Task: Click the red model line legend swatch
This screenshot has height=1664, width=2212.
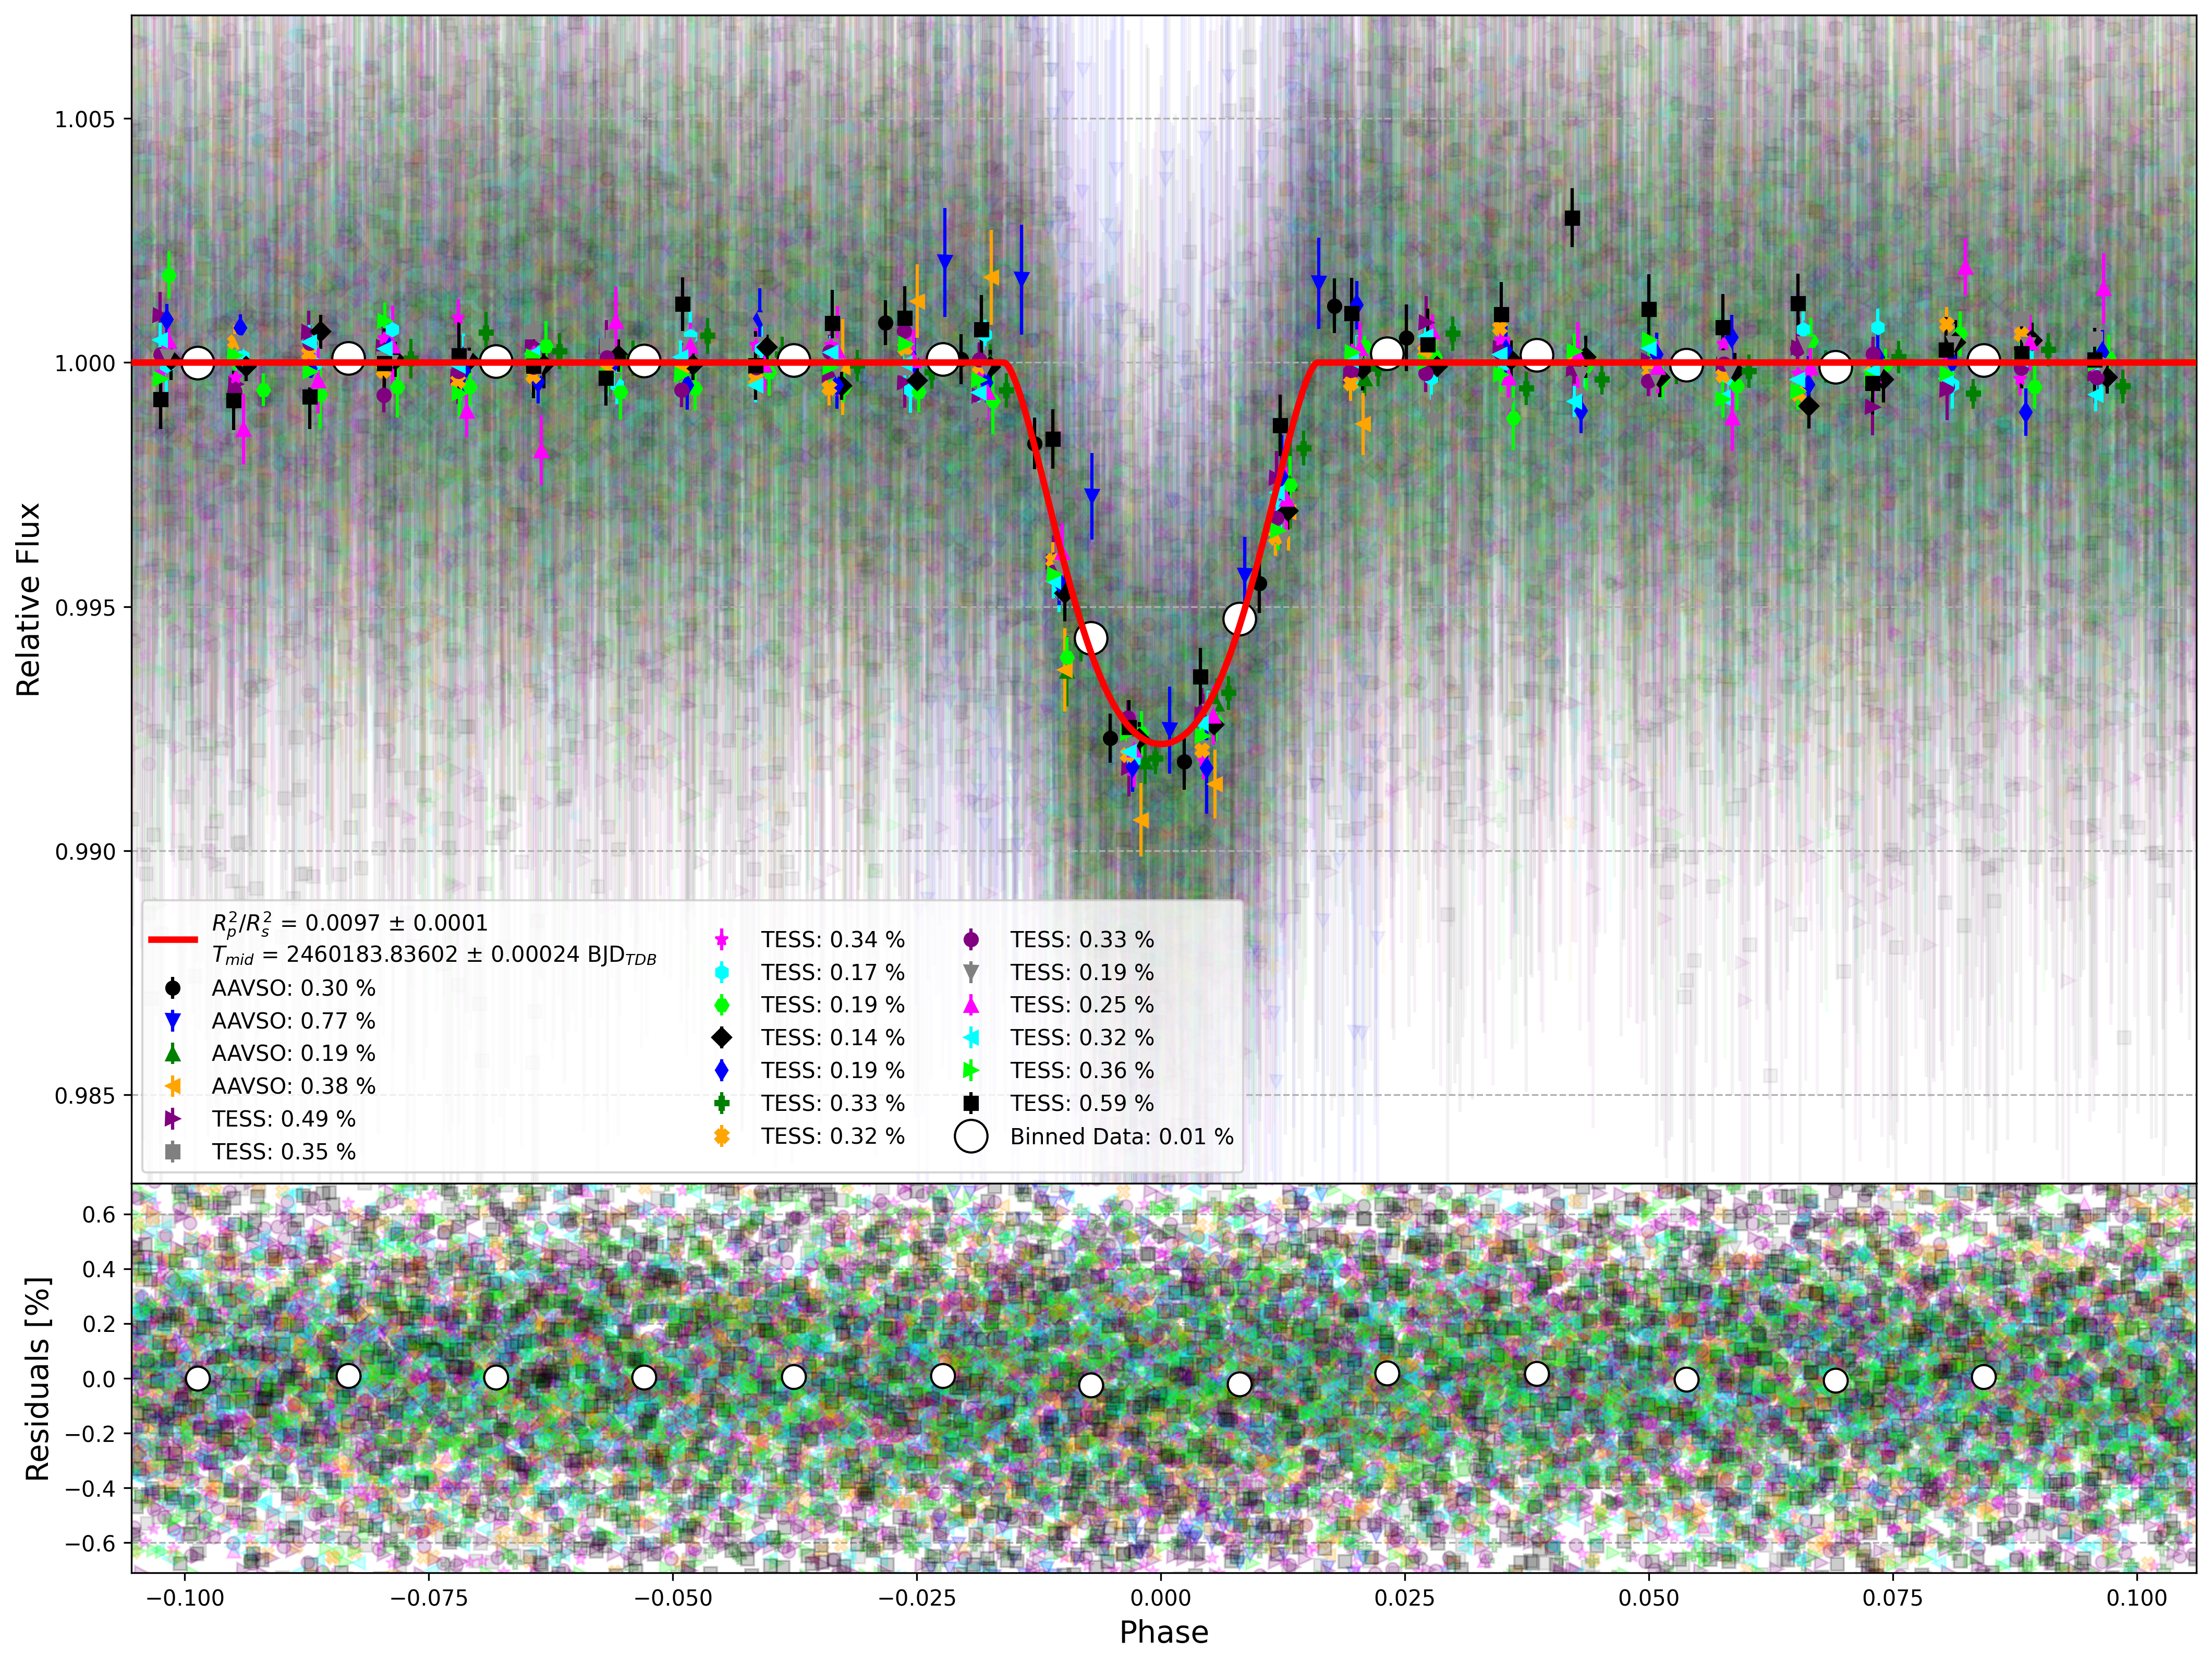Action: point(173,939)
